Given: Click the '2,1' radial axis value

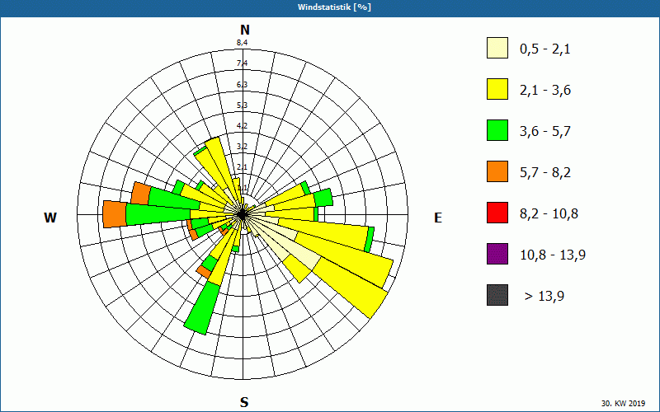Looking at the screenshot, I should 242,167.
